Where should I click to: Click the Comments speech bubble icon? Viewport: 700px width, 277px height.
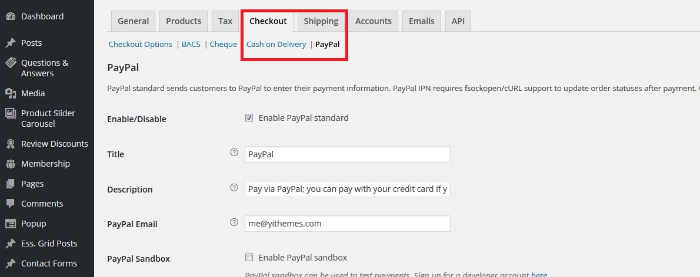[x=10, y=204]
